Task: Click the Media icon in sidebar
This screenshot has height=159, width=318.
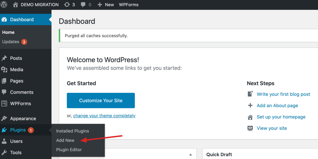Action: tap(4, 70)
